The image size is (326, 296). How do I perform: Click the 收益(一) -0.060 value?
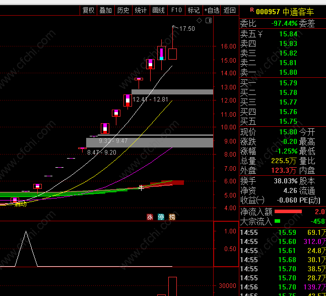tap(287, 200)
